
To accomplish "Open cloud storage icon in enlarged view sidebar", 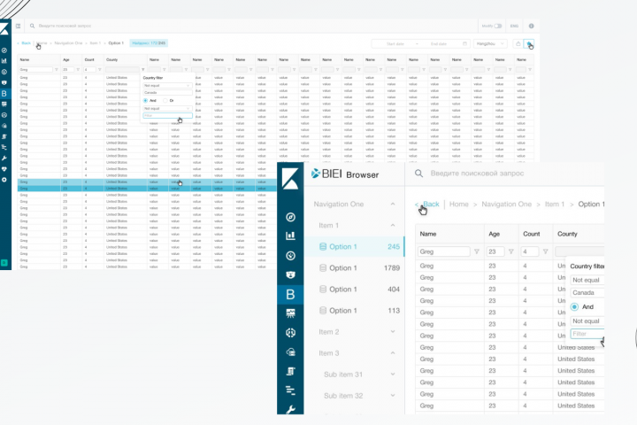I will click(x=290, y=352).
